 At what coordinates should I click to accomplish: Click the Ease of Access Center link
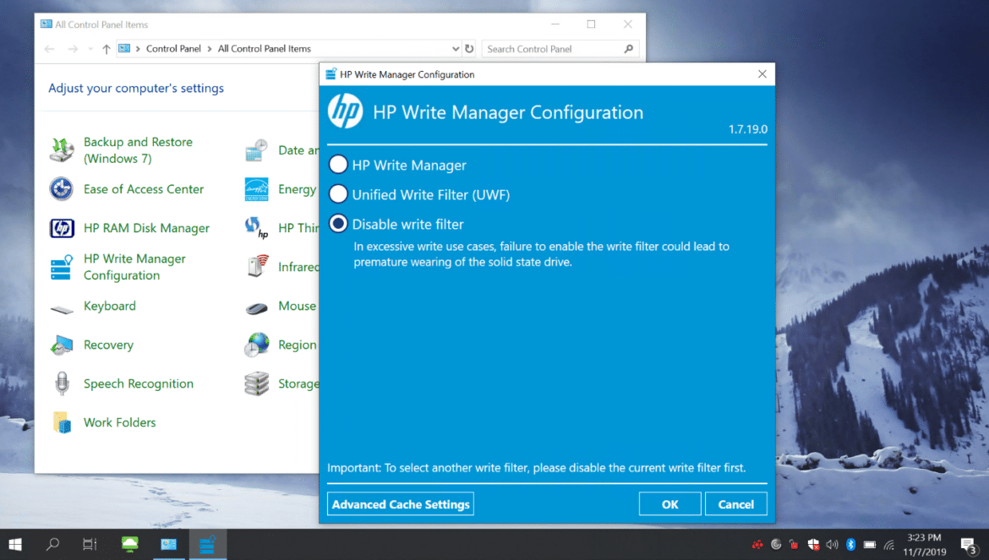coord(144,189)
